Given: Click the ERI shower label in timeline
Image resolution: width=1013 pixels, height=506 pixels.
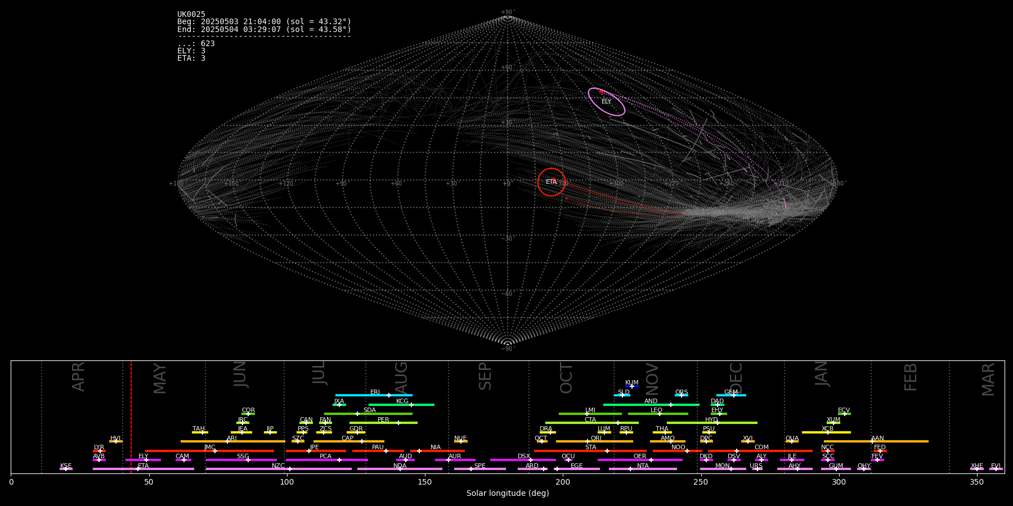Looking at the screenshot, I should 375,392.
